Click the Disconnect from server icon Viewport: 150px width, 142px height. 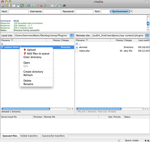tap(41, 5)
